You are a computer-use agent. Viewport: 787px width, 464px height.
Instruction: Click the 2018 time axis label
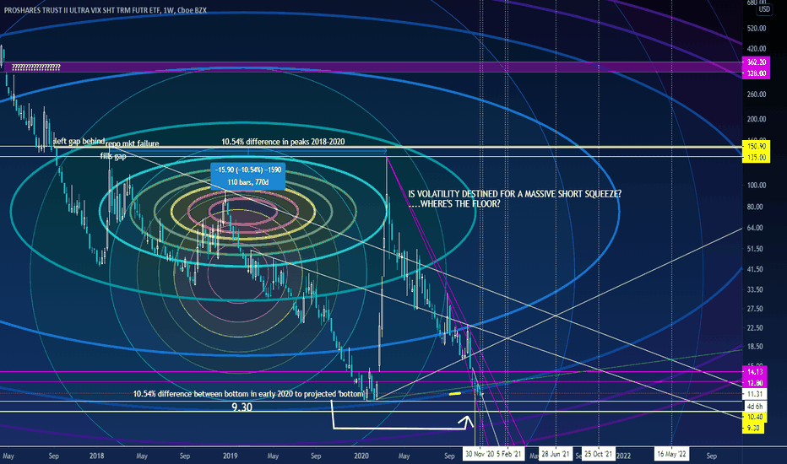click(x=97, y=456)
